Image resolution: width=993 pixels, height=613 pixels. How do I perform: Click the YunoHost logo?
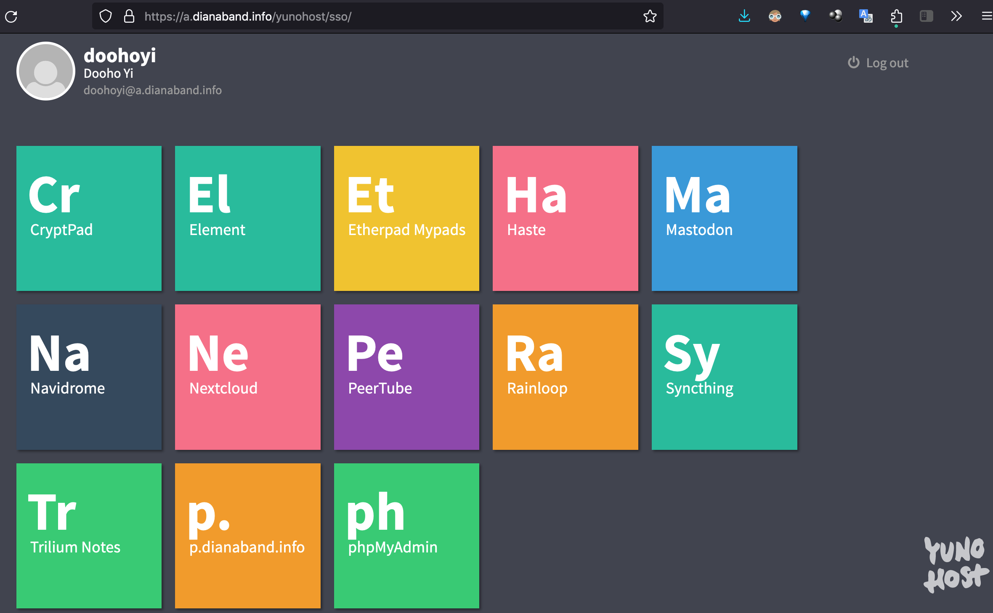(955, 565)
